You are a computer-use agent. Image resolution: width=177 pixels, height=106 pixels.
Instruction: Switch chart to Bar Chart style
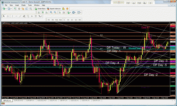pos(39,12)
